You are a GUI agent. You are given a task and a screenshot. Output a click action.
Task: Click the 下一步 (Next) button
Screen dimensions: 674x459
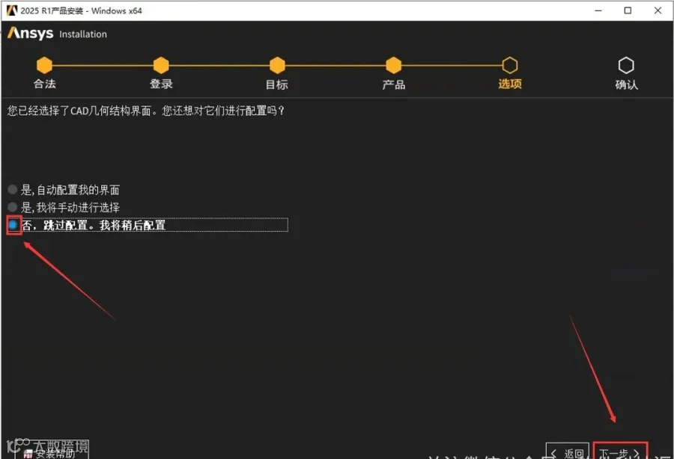[619, 453]
